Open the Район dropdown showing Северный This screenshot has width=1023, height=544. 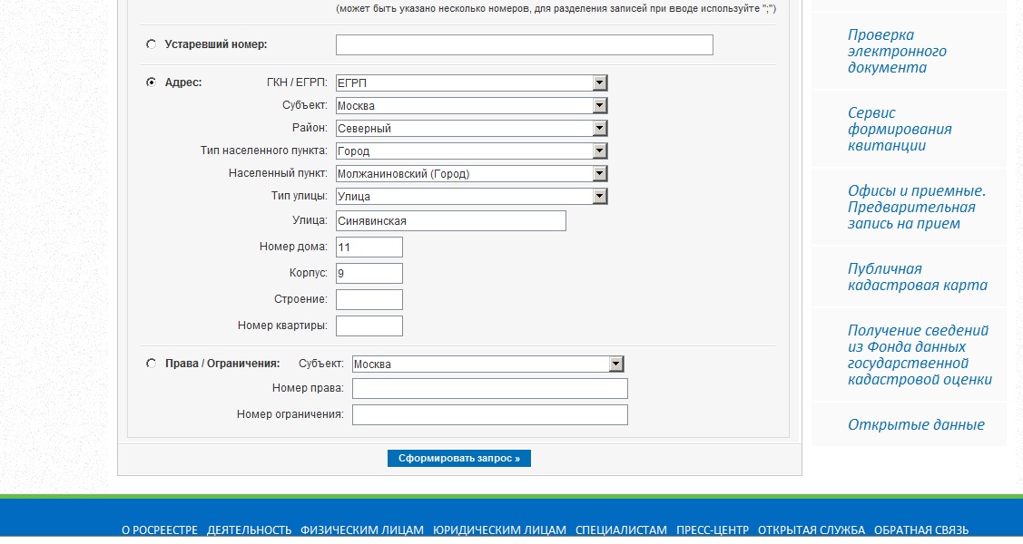(471, 129)
